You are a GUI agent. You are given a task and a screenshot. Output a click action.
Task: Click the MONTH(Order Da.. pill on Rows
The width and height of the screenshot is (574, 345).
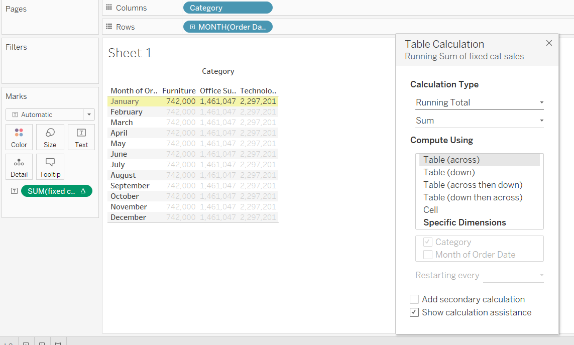click(228, 27)
